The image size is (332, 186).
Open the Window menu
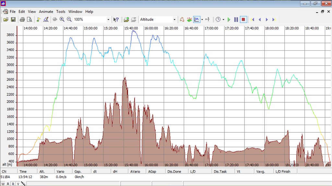coord(75,12)
